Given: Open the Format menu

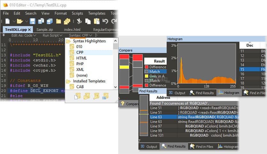Looking at the screenshot, I should click(61, 13).
